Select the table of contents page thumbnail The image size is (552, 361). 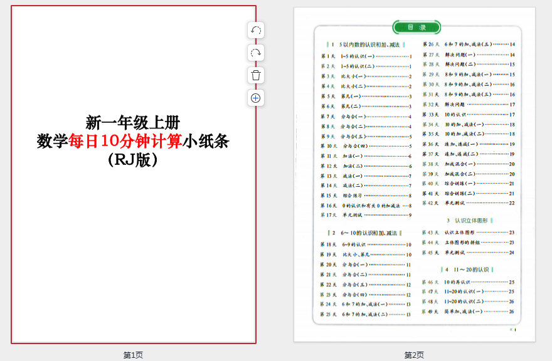[x=414, y=174]
